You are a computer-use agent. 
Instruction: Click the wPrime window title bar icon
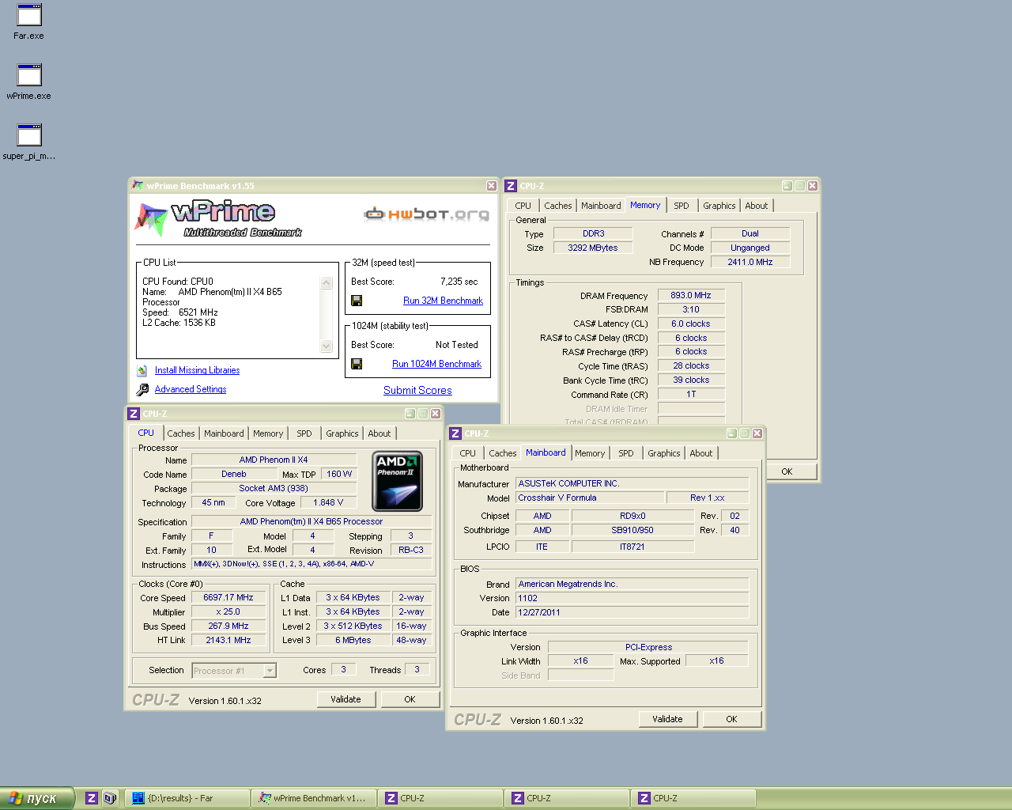point(138,186)
